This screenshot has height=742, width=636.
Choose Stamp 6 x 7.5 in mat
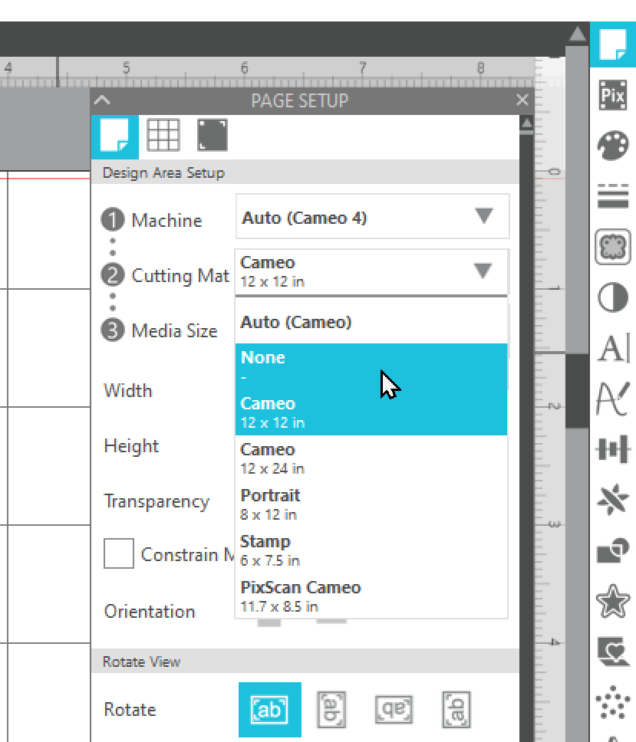pyautogui.click(x=371, y=550)
